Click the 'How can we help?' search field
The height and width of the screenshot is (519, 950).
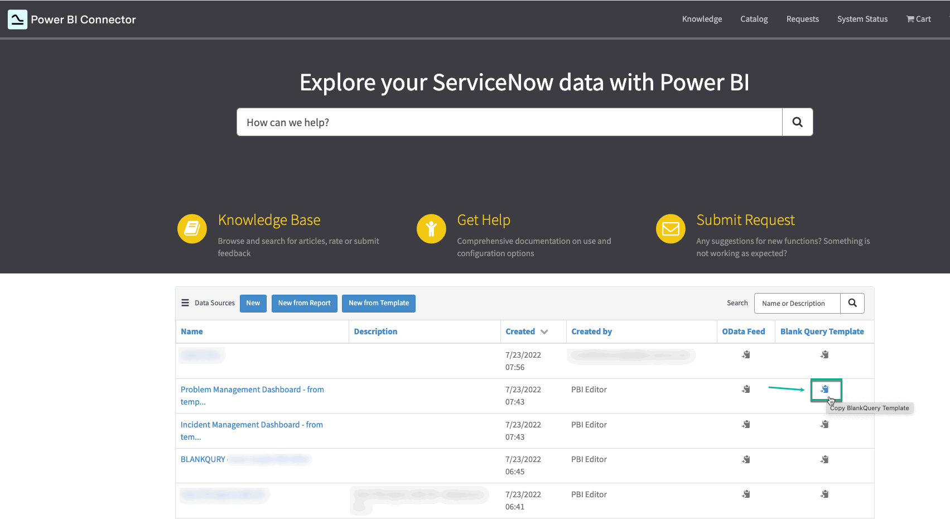click(509, 122)
